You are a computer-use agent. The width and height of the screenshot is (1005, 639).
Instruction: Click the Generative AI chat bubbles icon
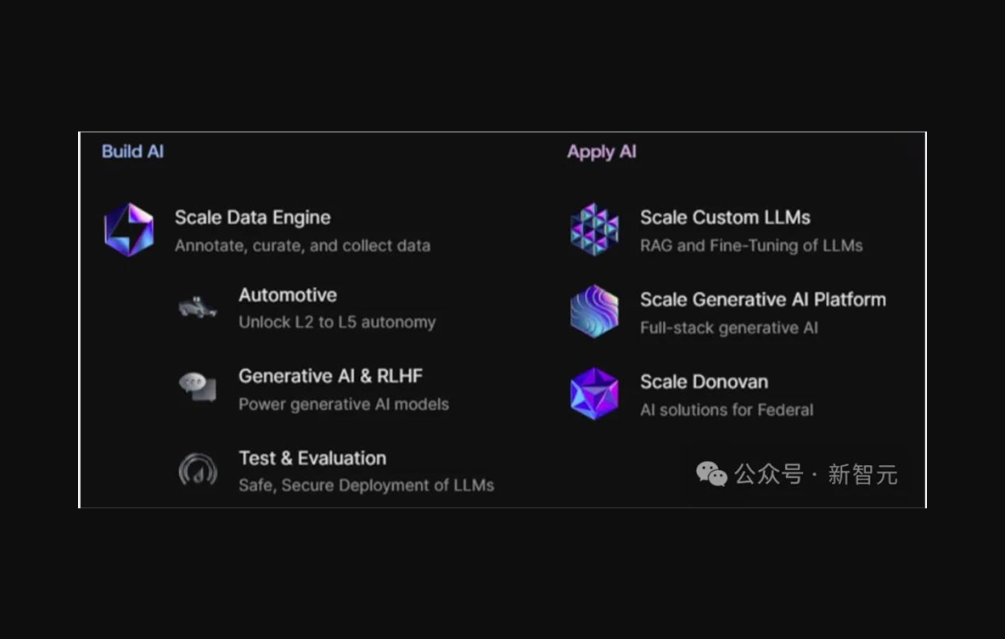(197, 388)
